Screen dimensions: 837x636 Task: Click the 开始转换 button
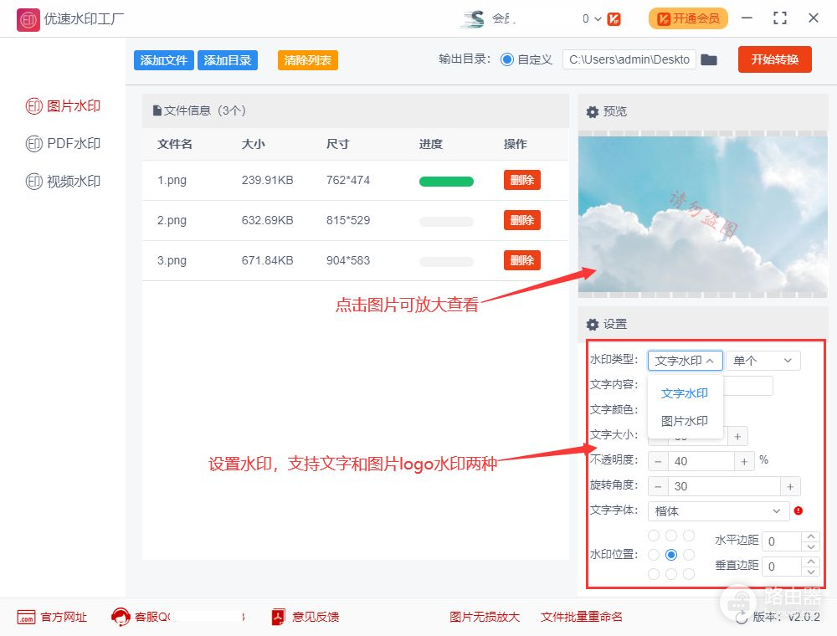point(774,59)
